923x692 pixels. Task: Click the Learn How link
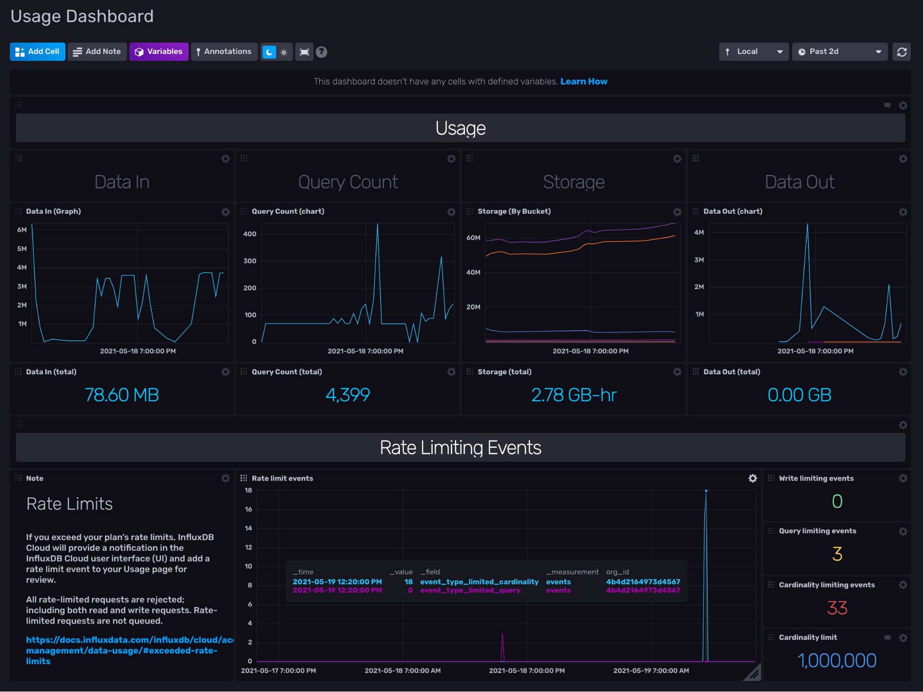coord(584,81)
